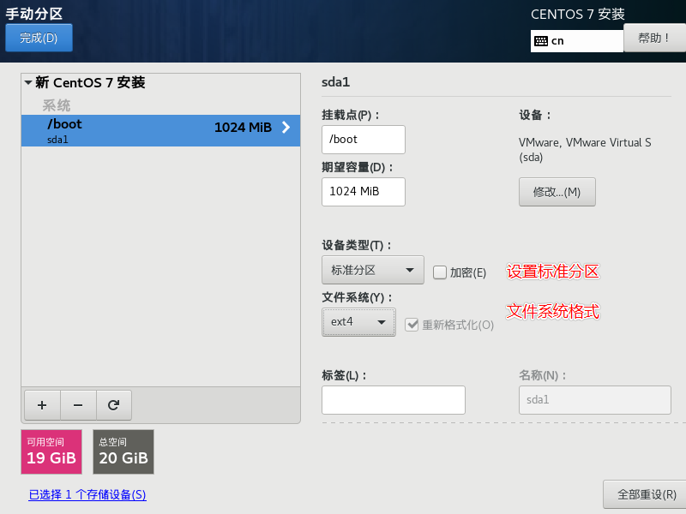686x514 pixels.
Task: Click the cn keyboard layout selector
Action: [576, 41]
